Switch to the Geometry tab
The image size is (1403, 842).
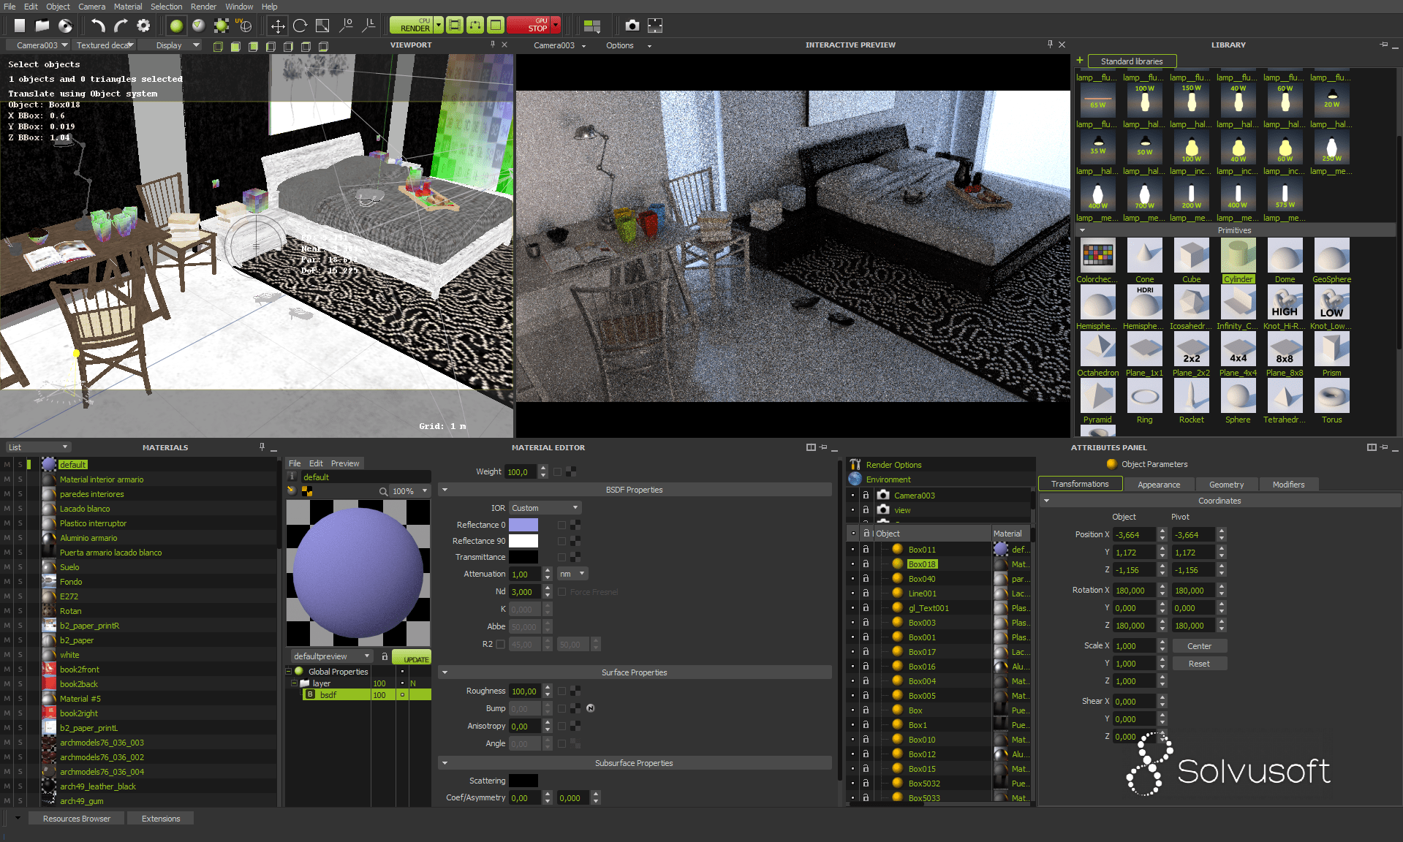pyautogui.click(x=1226, y=485)
